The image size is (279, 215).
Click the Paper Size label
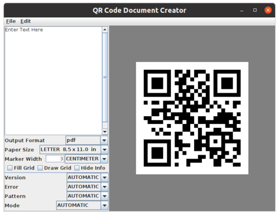20,150
